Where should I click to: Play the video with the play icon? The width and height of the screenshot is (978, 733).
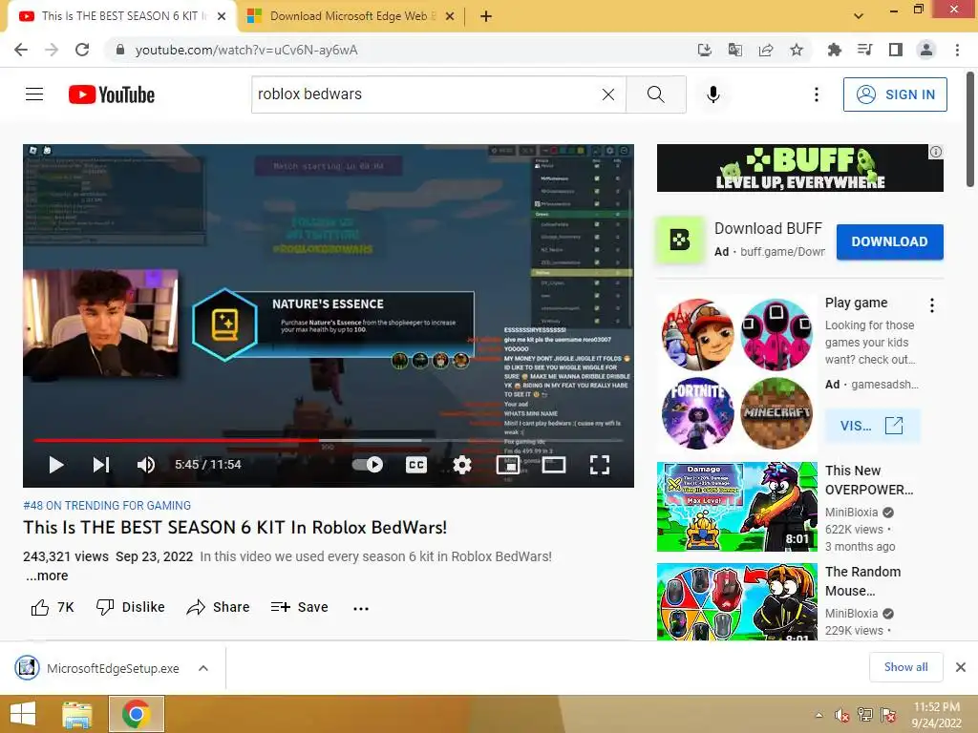pyautogui.click(x=56, y=465)
